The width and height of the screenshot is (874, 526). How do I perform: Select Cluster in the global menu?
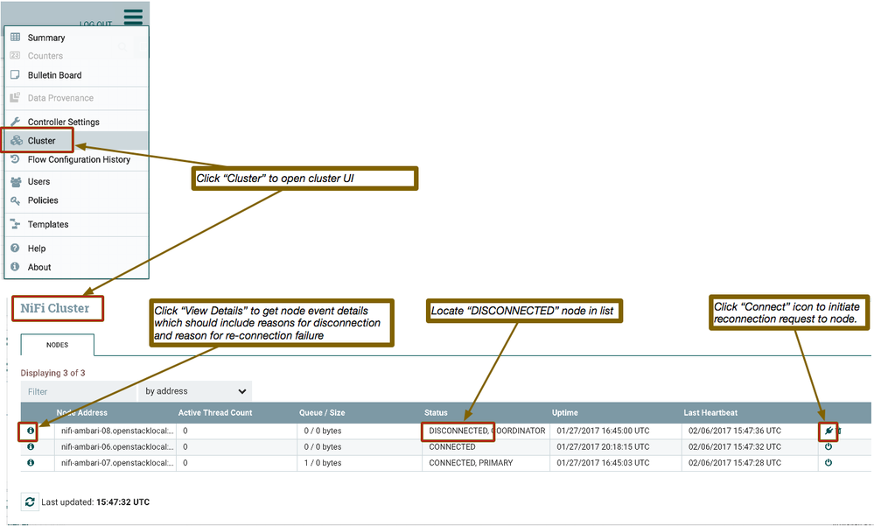pos(42,141)
